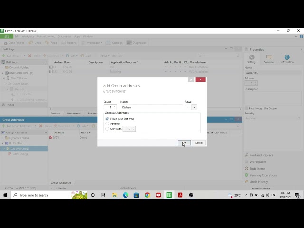Open the Rows dropdown arrow
The width and height of the screenshot is (304, 228).
click(194, 107)
